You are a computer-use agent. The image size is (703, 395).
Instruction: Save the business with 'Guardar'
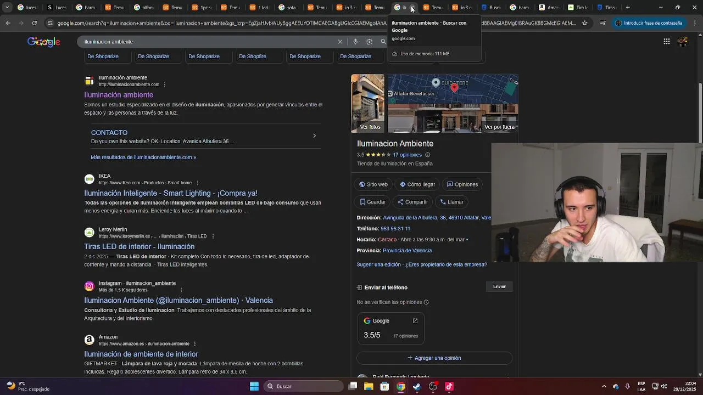373,202
